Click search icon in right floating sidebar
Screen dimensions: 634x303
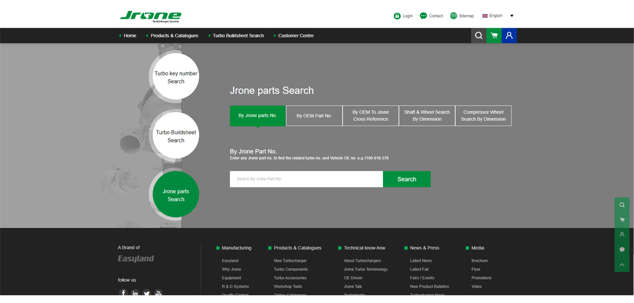coord(622,205)
